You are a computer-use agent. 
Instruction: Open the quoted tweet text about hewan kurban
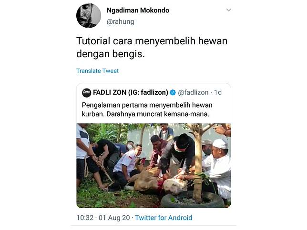pyautogui.click(x=147, y=110)
